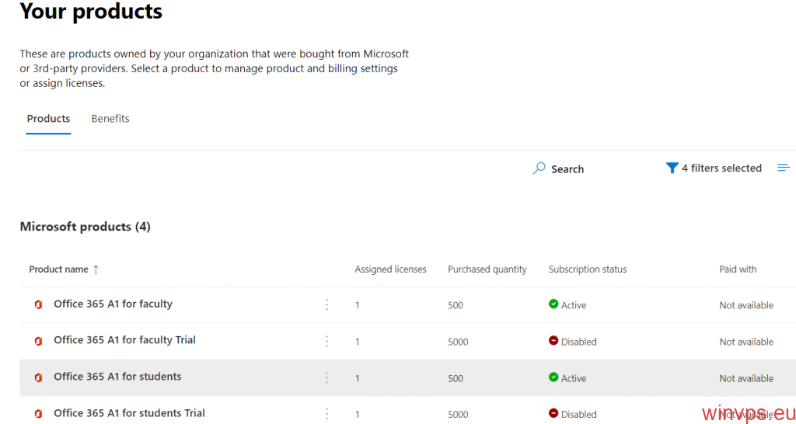The height and width of the screenshot is (424, 796).
Task: Click the funnel filter icon
Action: [x=672, y=168]
